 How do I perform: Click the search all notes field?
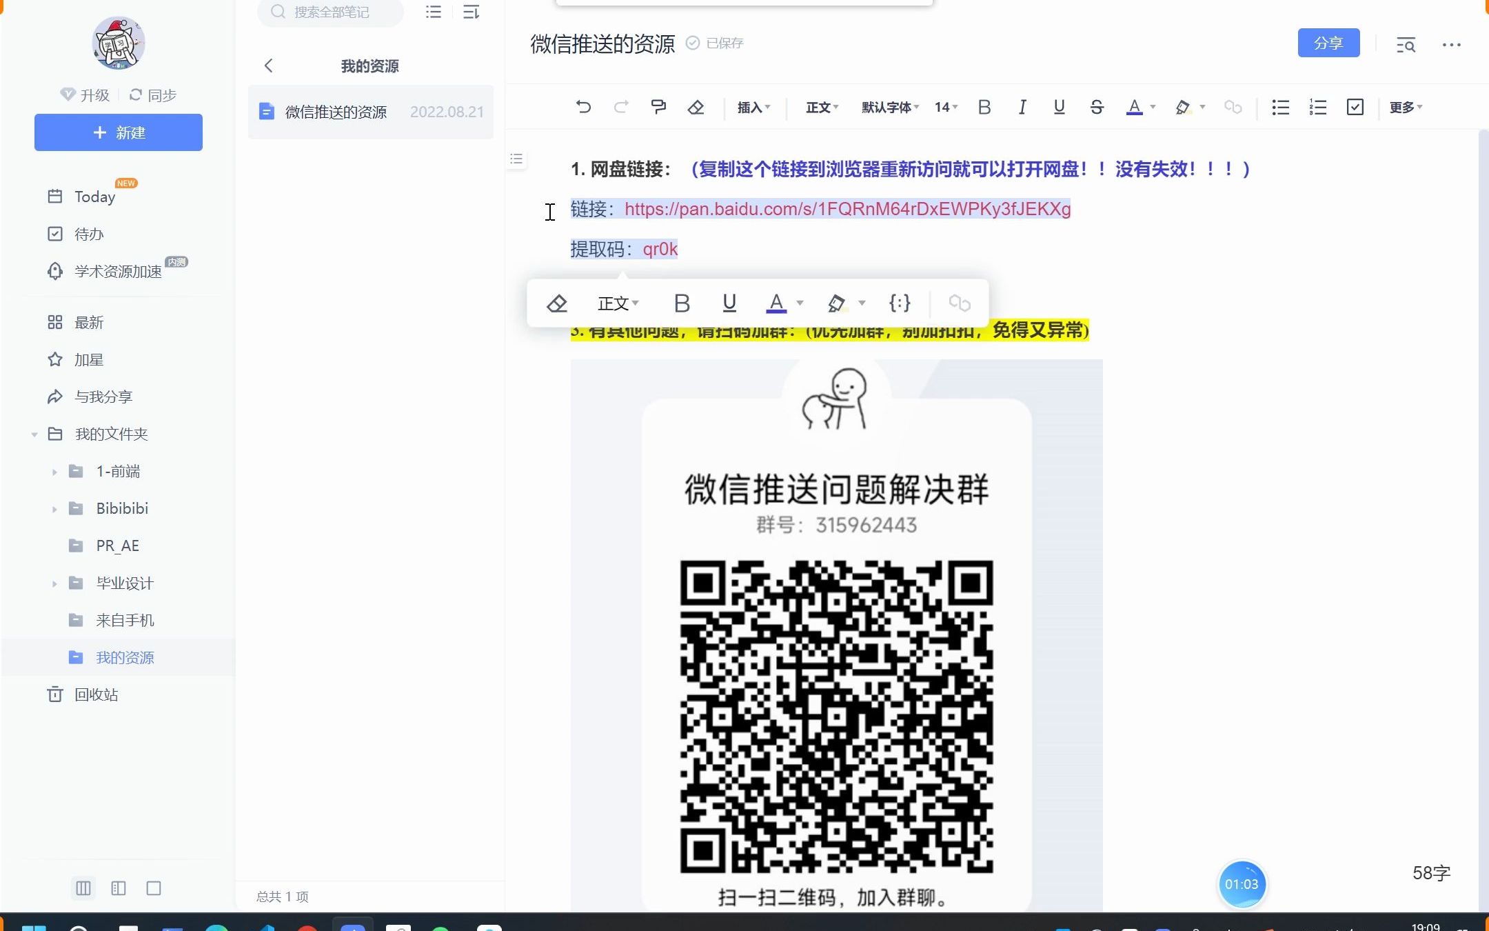coord(330,12)
